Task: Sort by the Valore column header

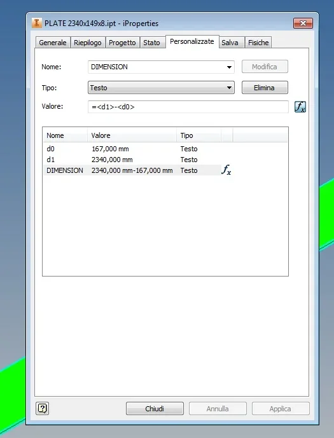Action: coord(132,135)
